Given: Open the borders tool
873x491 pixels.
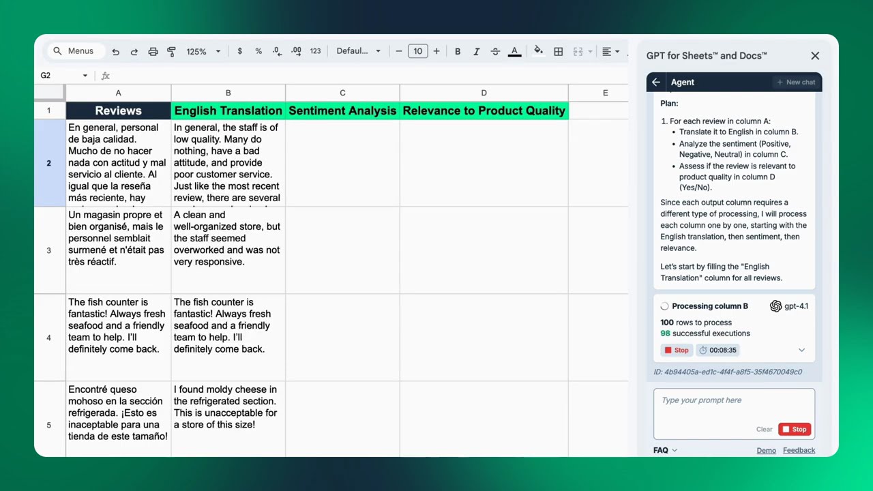Looking at the screenshot, I should coord(558,51).
